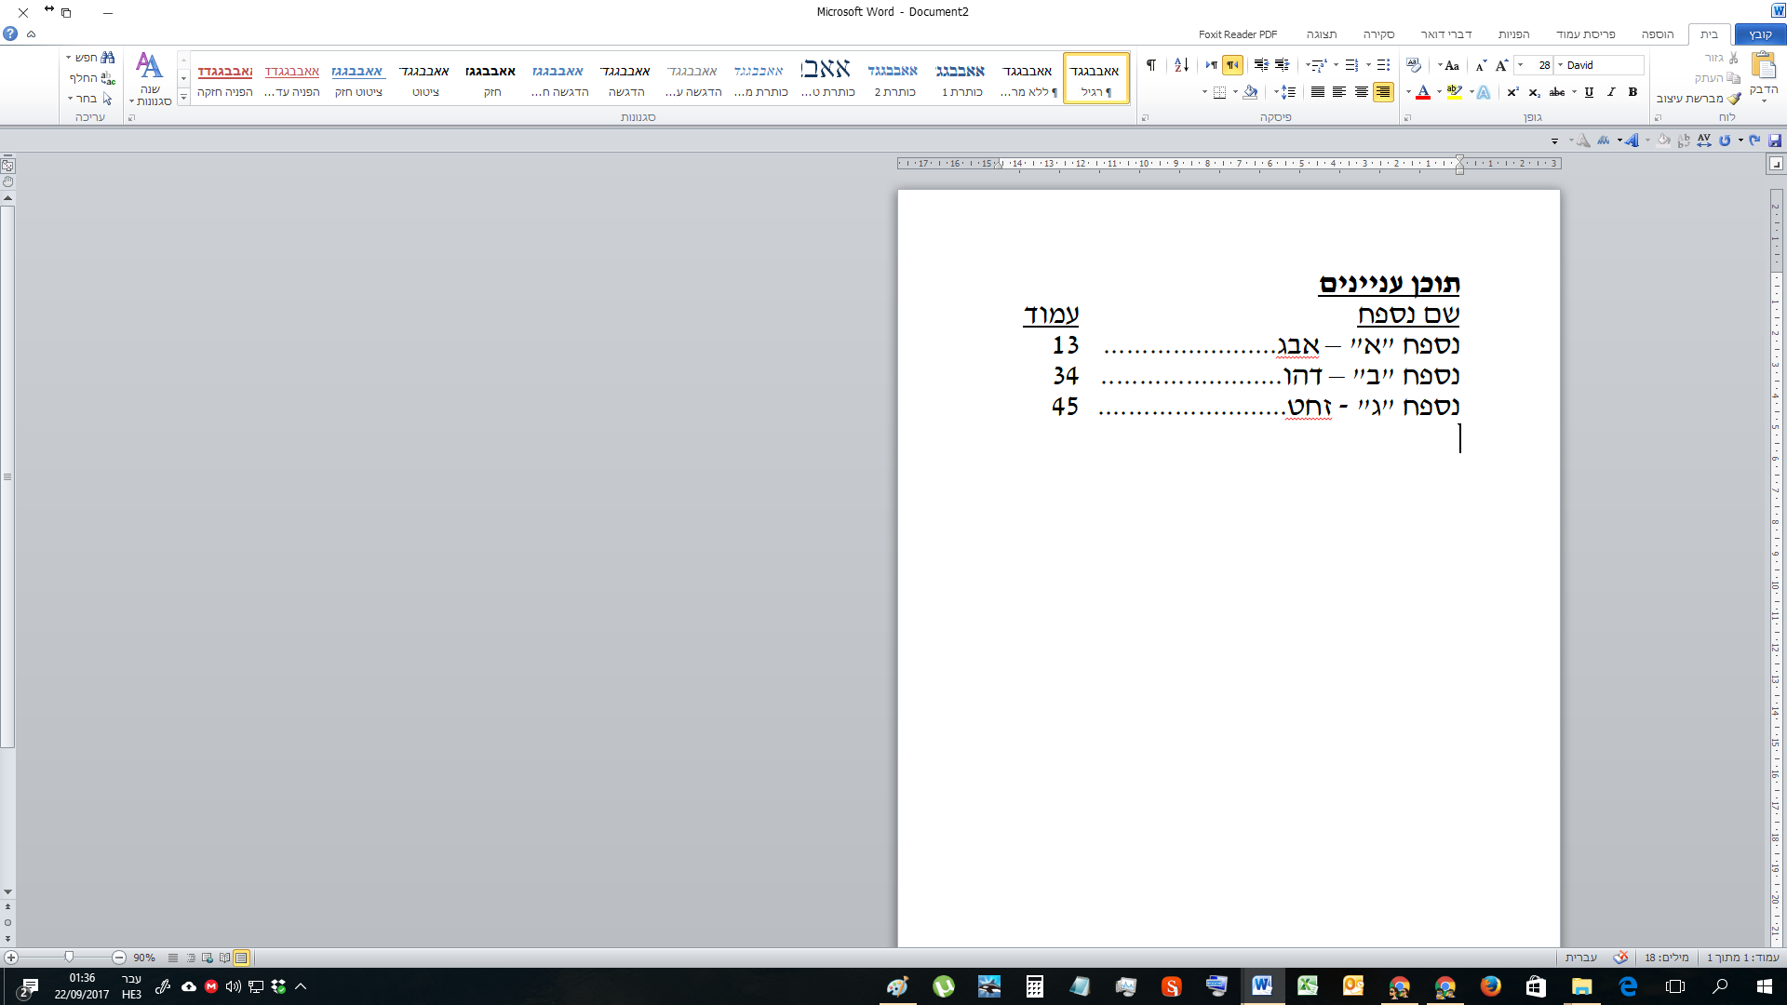Decrease the paragraph indent
Image resolution: width=1787 pixels, height=1005 pixels.
point(1282,65)
